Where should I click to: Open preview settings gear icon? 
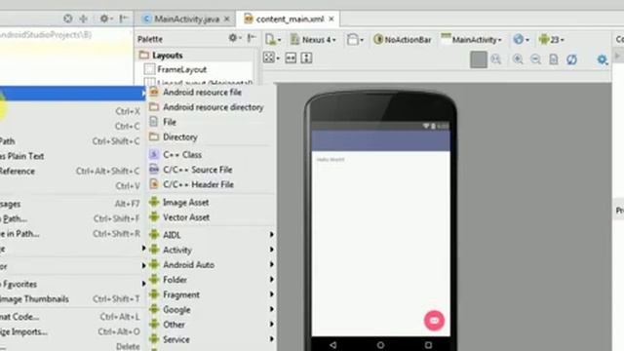(x=603, y=59)
